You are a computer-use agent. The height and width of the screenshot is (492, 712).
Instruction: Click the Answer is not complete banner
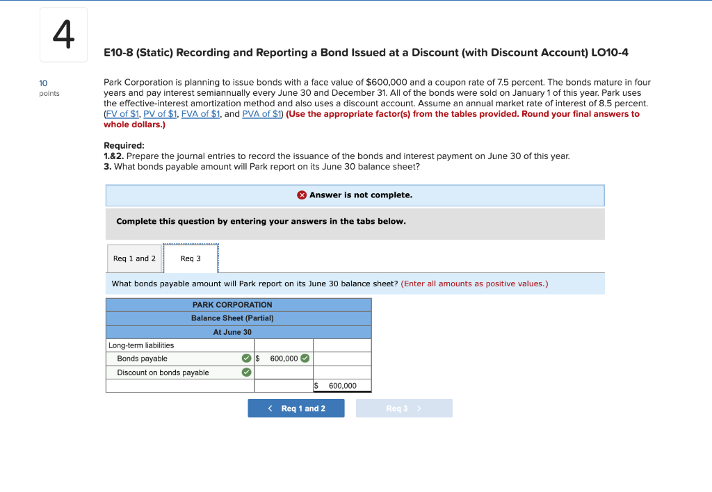pos(355,195)
